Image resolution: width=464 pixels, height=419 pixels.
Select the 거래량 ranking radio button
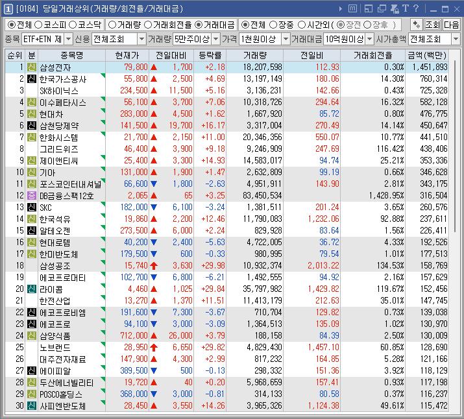(x=112, y=25)
